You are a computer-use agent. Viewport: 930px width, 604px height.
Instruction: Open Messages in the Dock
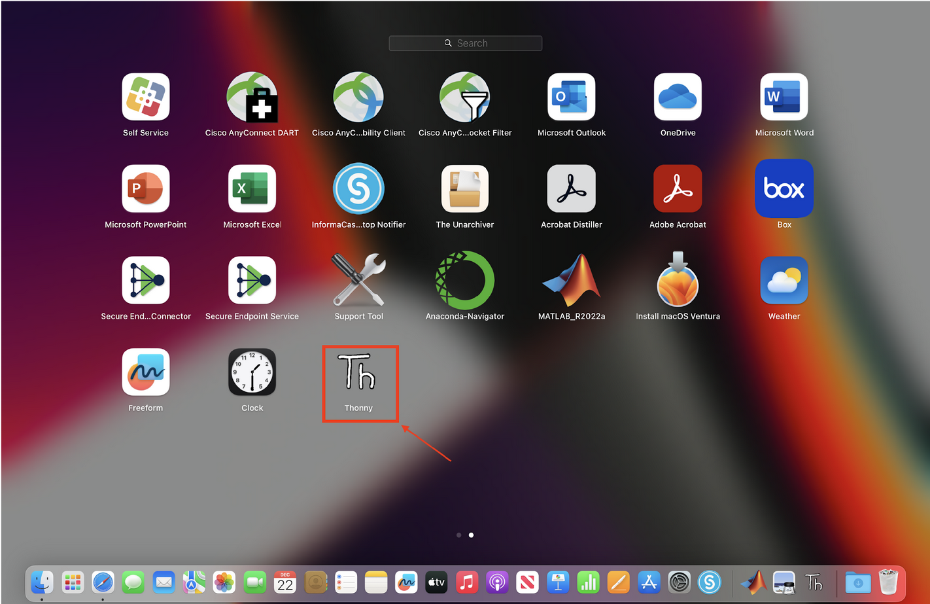pyautogui.click(x=133, y=582)
